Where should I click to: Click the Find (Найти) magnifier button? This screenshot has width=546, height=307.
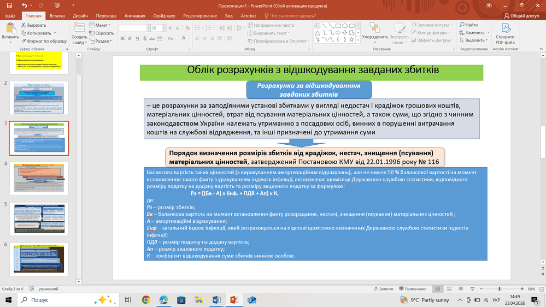tap(468, 25)
